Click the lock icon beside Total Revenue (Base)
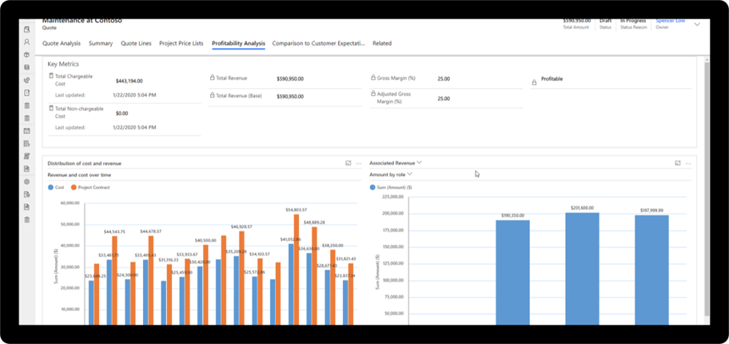This screenshot has width=729, height=344. click(212, 96)
